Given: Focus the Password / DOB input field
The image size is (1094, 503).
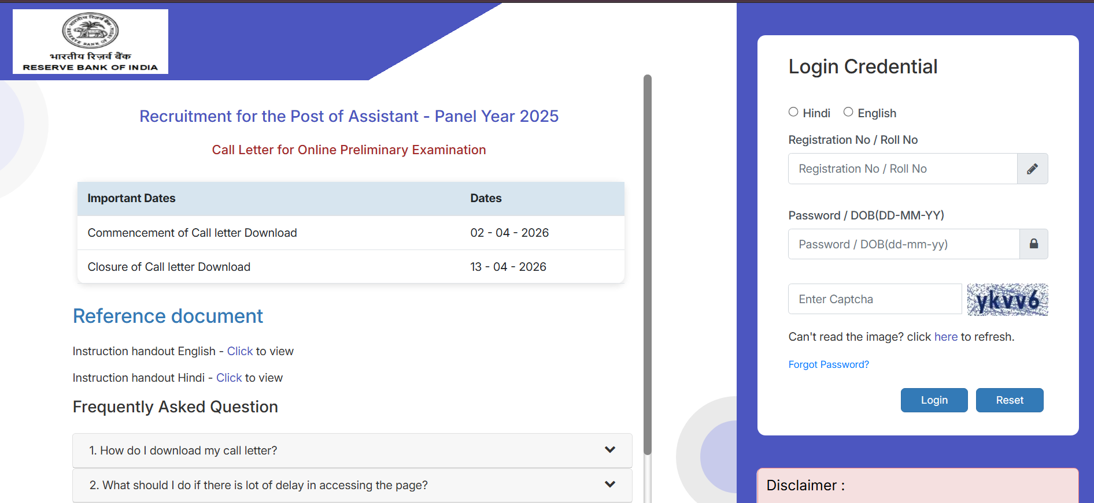Looking at the screenshot, I should point(903,244).
